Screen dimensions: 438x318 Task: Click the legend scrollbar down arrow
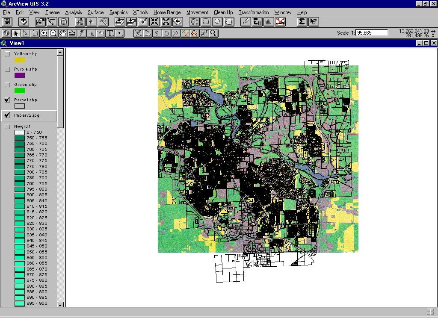point(60,305)
